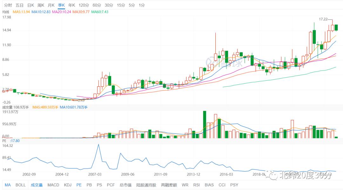Click the 956.99万 volume axis label
The image size is (343, 190).
9,124
